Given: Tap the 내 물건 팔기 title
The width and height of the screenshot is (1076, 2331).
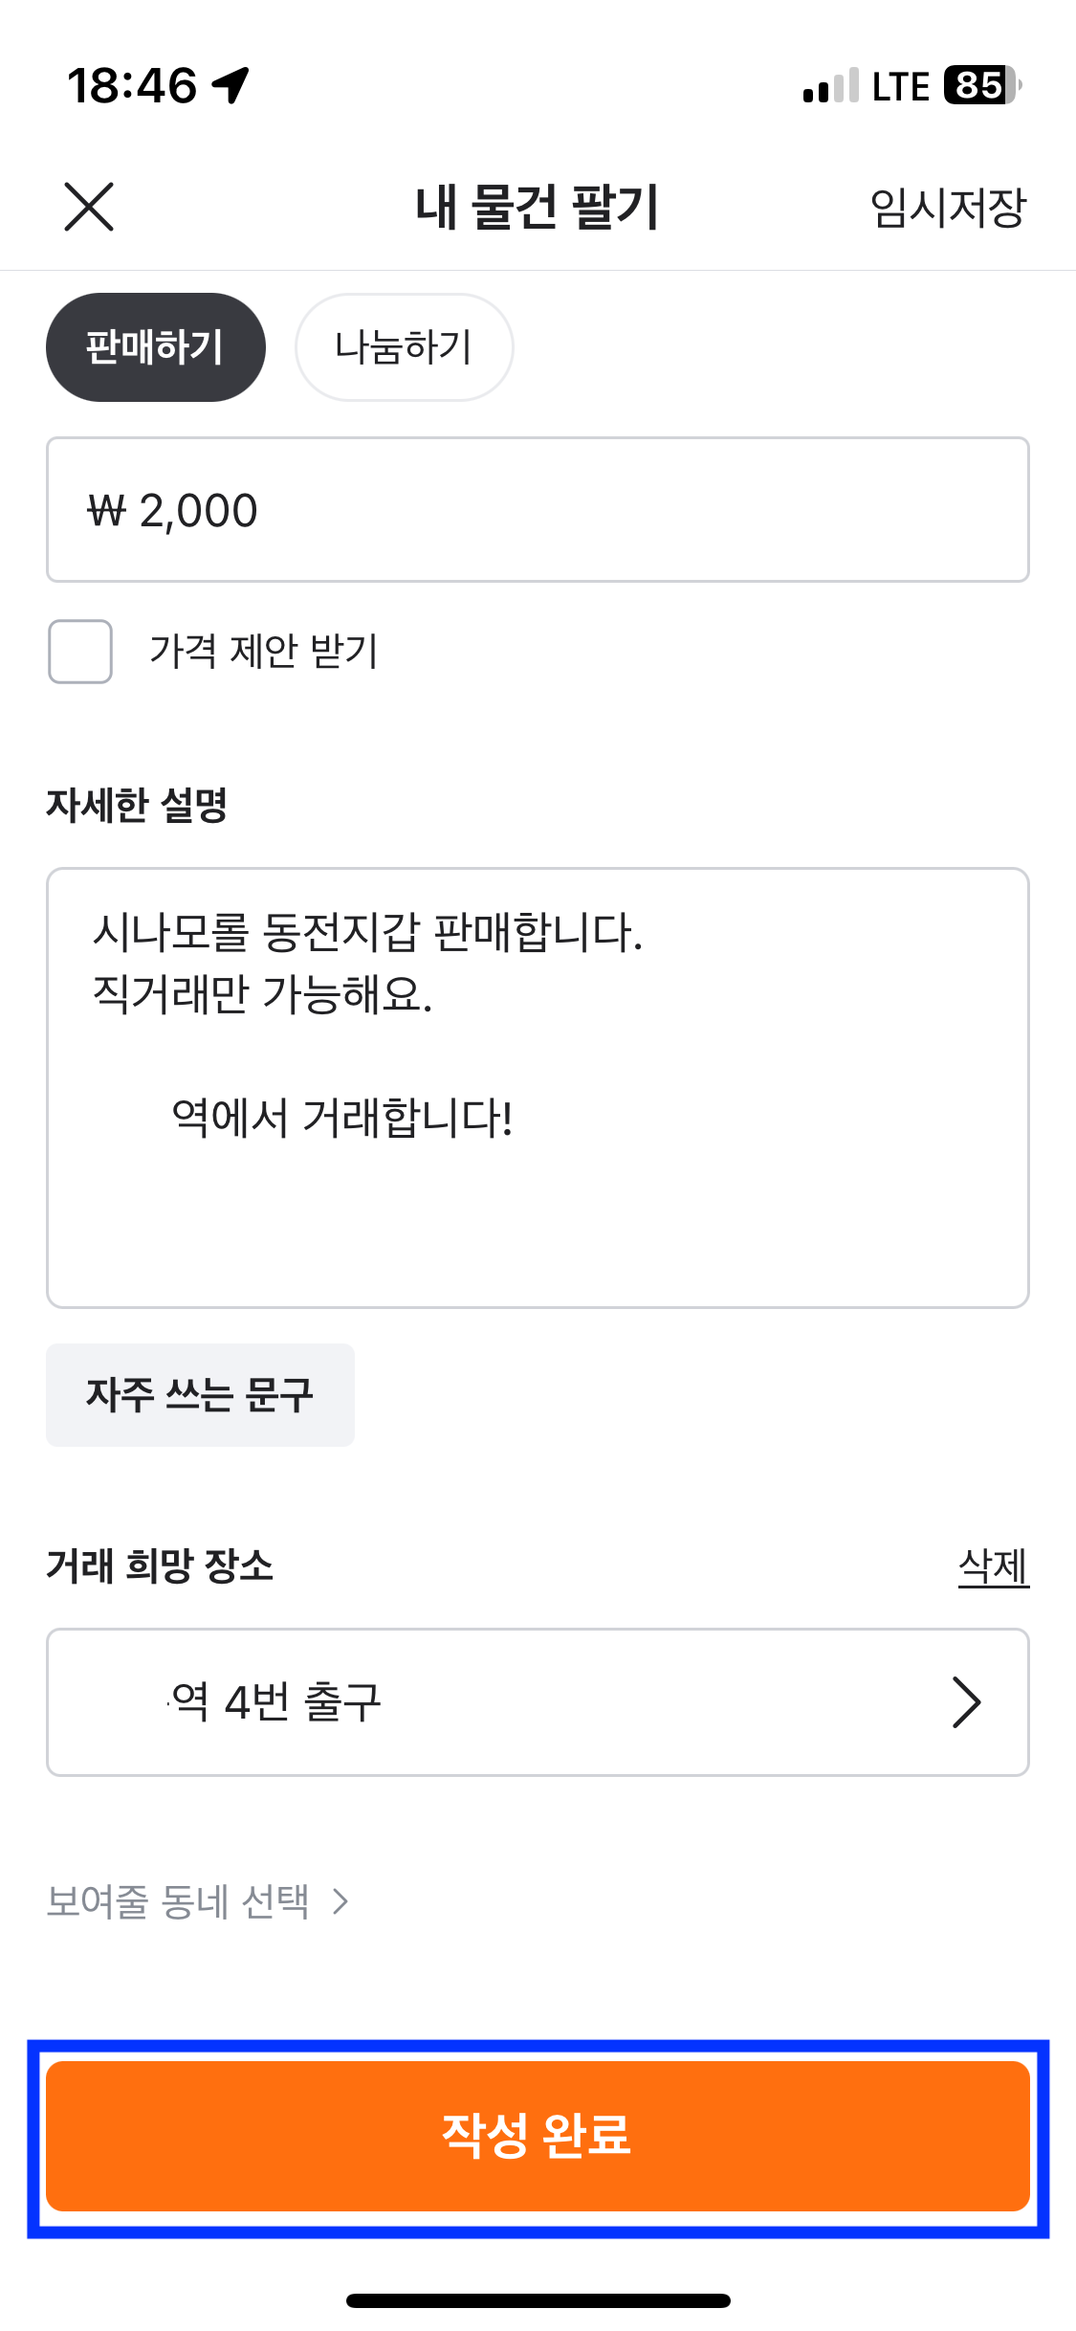Looking at the screenshot, I should coord(538,207).
